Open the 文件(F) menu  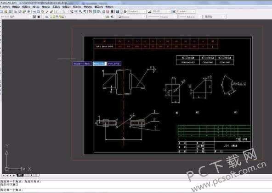click(x=6, y=7)
